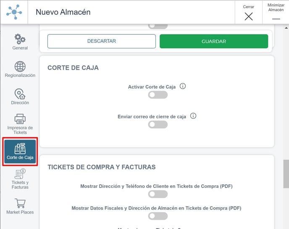Click the vertical scrollbar thumb
The width and height of the screenshot is (289, 229).
286,174
